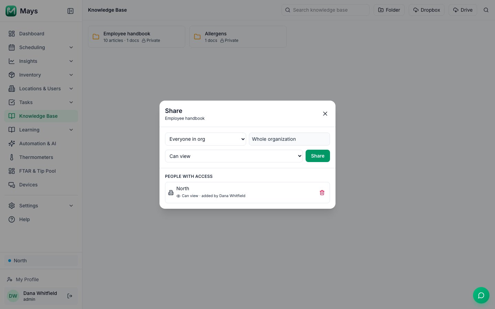
Task: Expand the Settings submenu chevron
Action: [71, 206]
